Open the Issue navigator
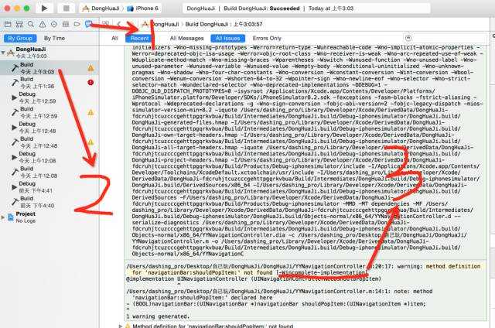This screenshot has width=495, height=328. [43, 24]
